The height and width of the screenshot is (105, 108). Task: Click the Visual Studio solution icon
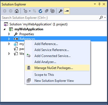(6, 24)
